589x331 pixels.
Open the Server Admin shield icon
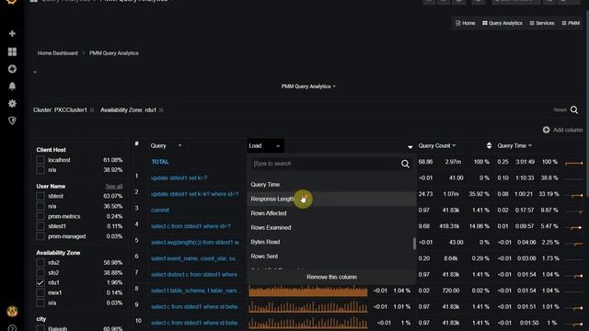12,120
